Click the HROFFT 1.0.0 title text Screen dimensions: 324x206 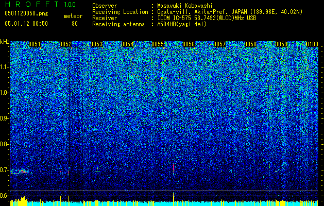click(41, 4)
